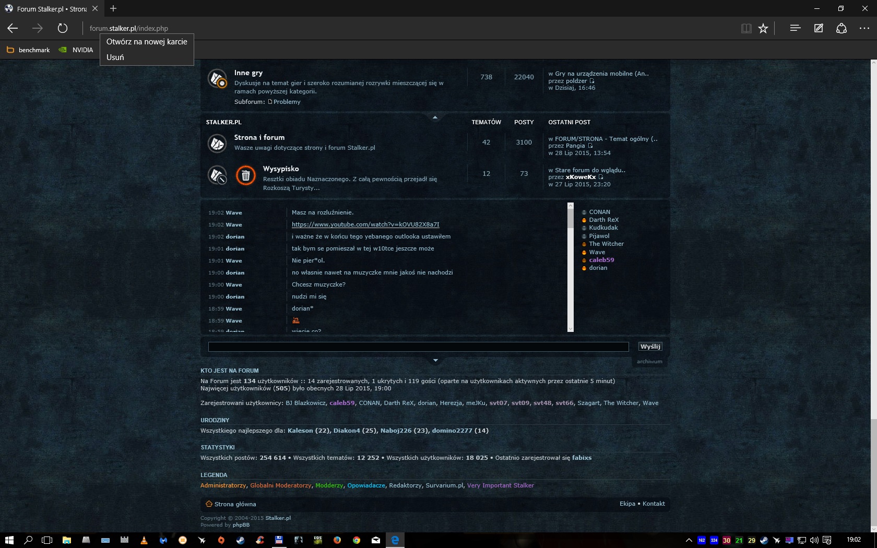Open the Problemy subforum link
Screen dimensions: 877x548
[x=287, y=102]
